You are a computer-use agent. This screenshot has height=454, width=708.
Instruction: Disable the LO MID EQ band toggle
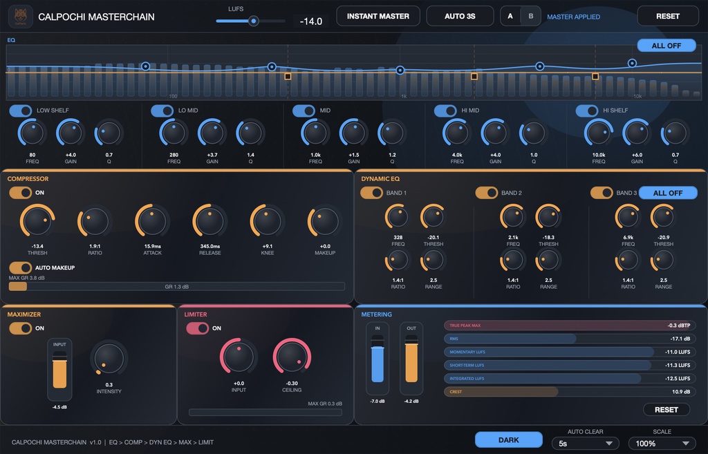(x=162, y=111)
